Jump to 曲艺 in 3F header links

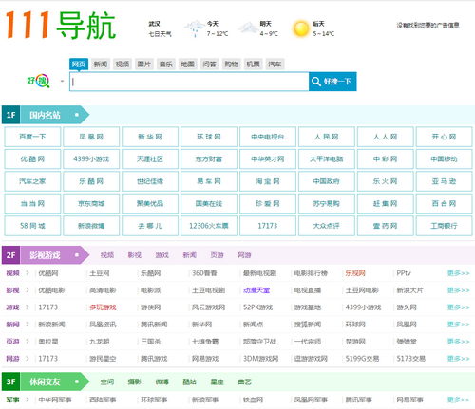(x=244, y=381)
